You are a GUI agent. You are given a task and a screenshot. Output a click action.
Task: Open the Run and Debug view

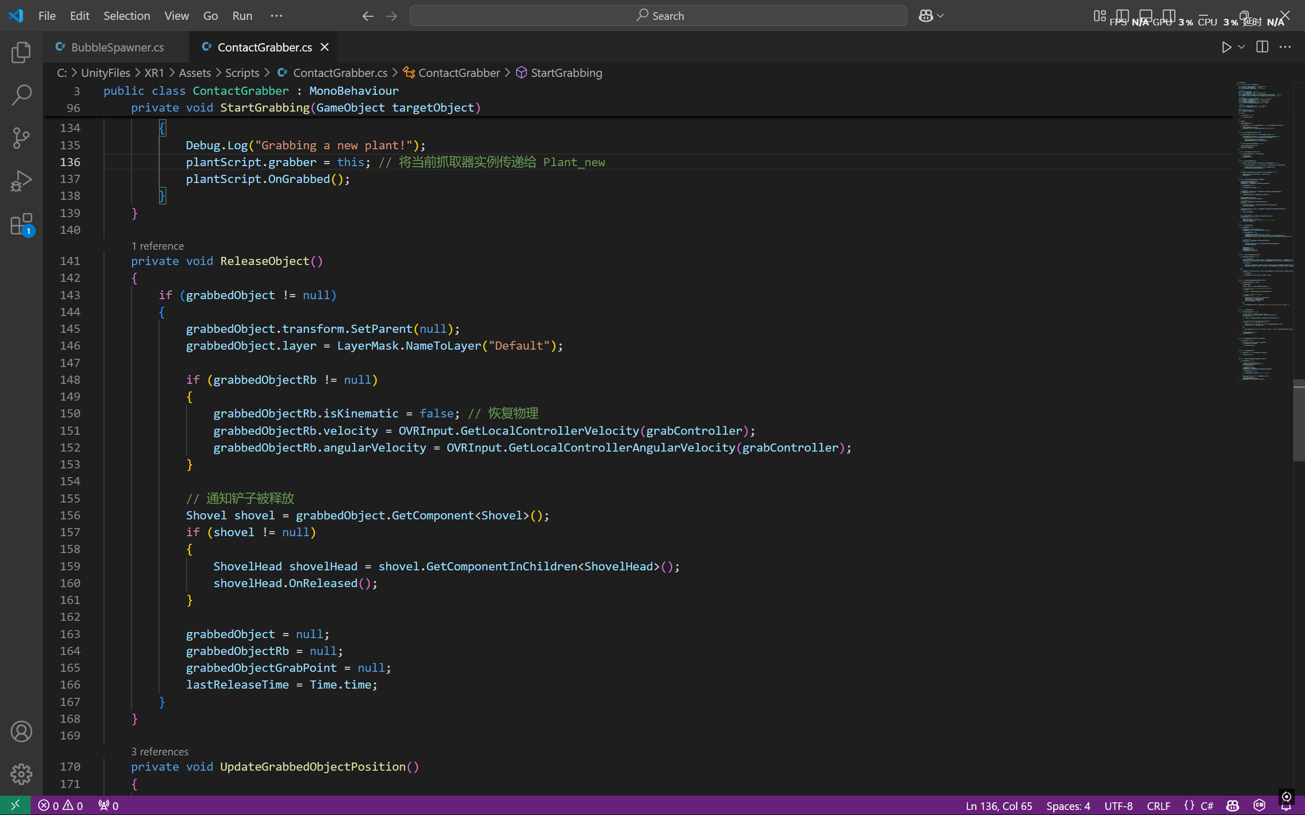click(x=21, y=181)
